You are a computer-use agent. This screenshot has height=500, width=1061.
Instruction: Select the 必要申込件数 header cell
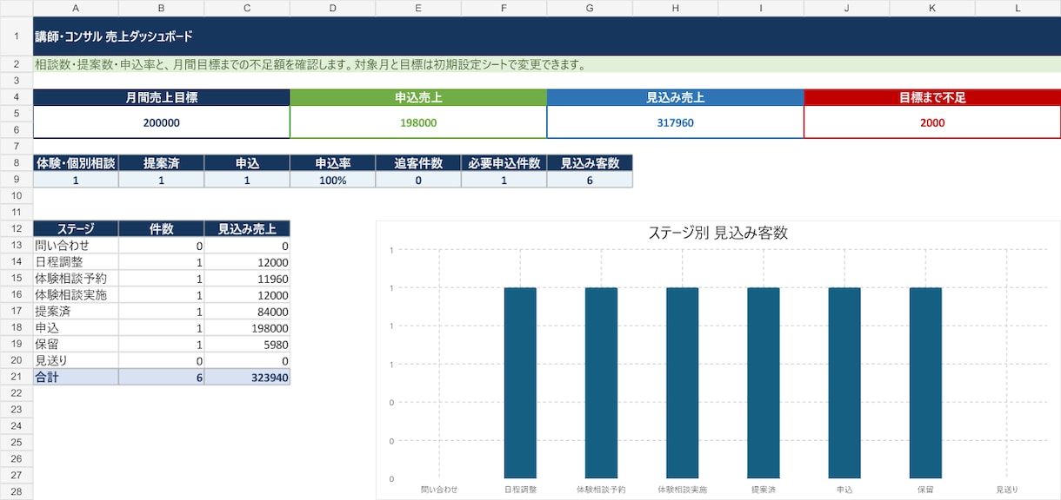coord(504,163)
